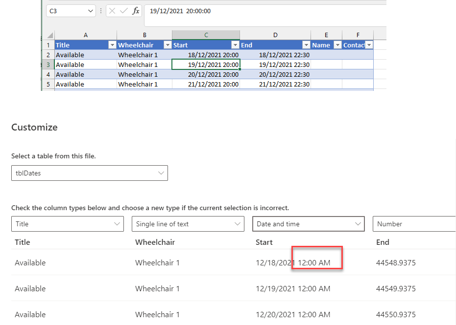Click the Start header cell C1
This screenshot has height=325, width=456.
(x=206, y=45)
